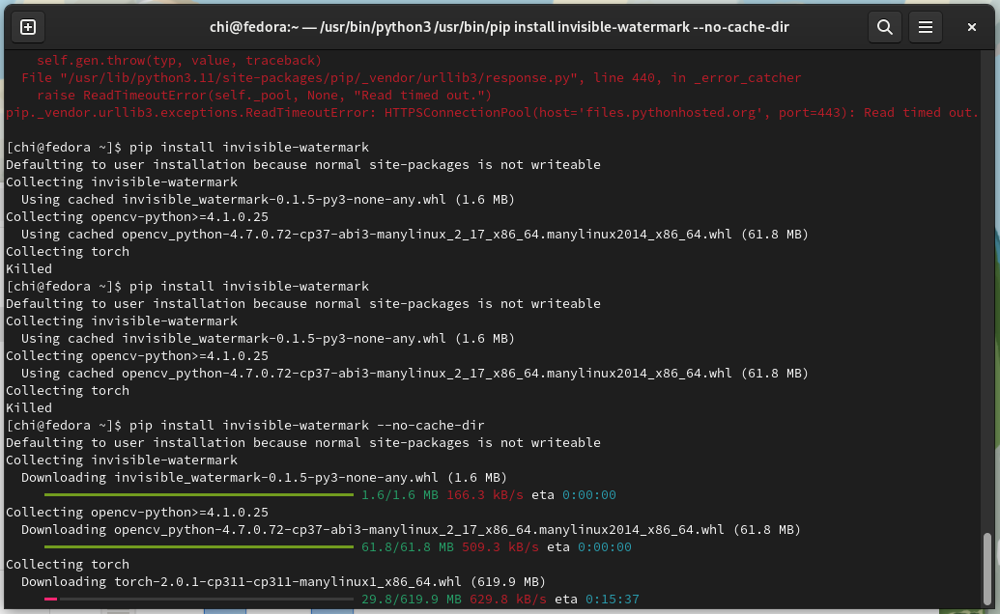The height and width of the screenshot is (614, 1000).
Task: Click the 'raise ReadTimeoutError' traceback line
Action: tap(264, 95)
